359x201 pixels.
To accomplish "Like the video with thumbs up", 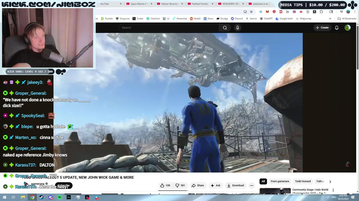I will 165,185.
